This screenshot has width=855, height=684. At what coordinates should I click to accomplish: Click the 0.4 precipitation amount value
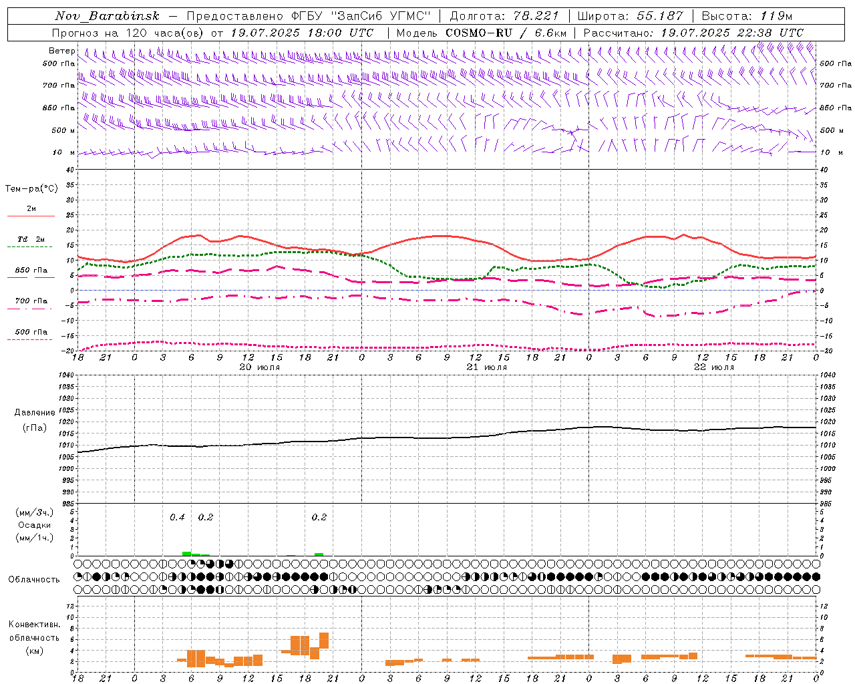click(x=177, y=518)
